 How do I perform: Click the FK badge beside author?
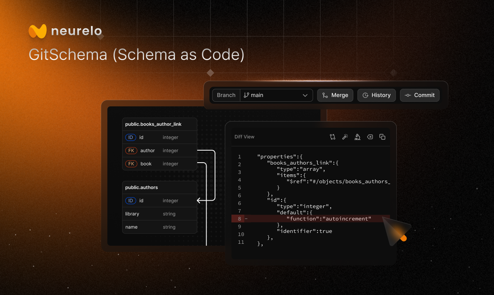click(x=131, y=151)
